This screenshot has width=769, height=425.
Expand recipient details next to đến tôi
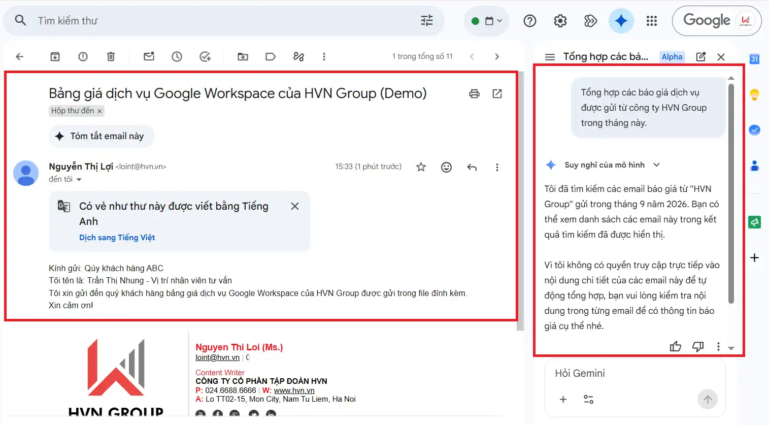(79, 179)
